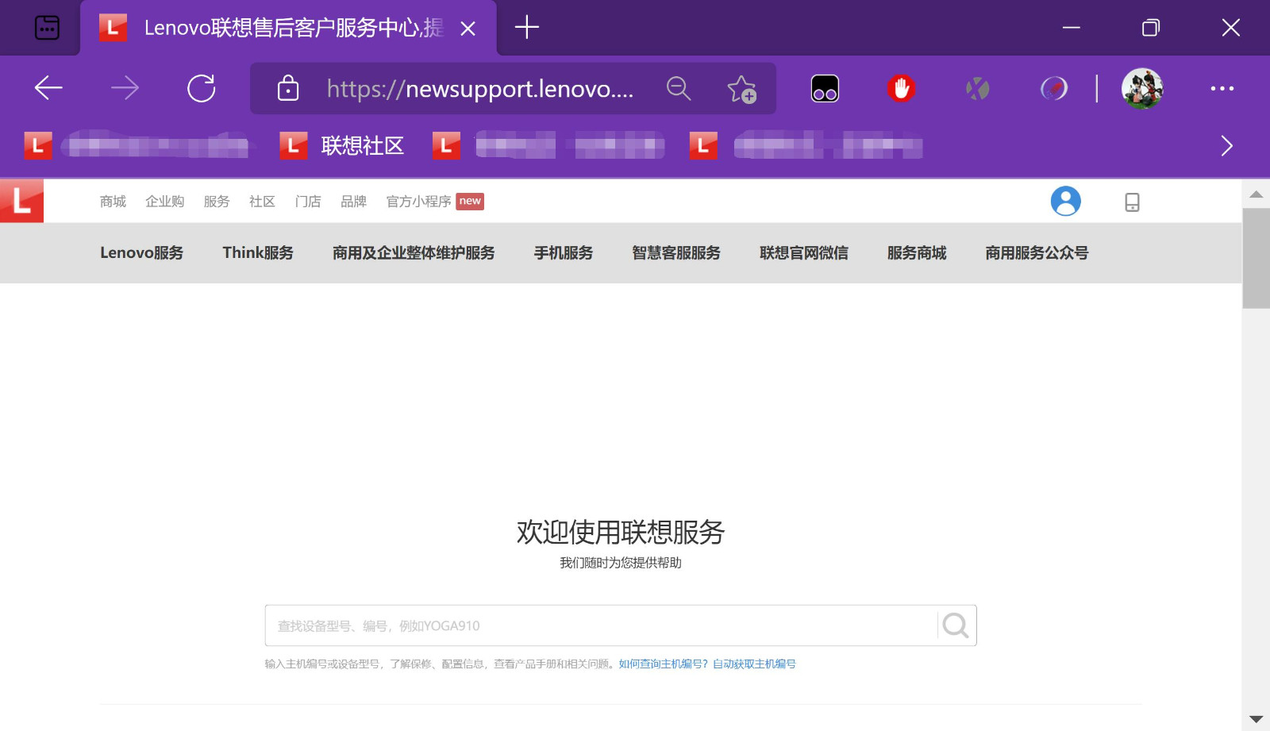Select 商用及企业整体维护服务 menu
This screenshot has width=1270, height=731.
pyautogui.click(x=414, y=253)
